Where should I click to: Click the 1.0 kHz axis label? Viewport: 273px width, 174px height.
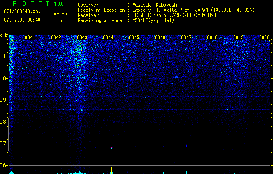click(4, 78)
